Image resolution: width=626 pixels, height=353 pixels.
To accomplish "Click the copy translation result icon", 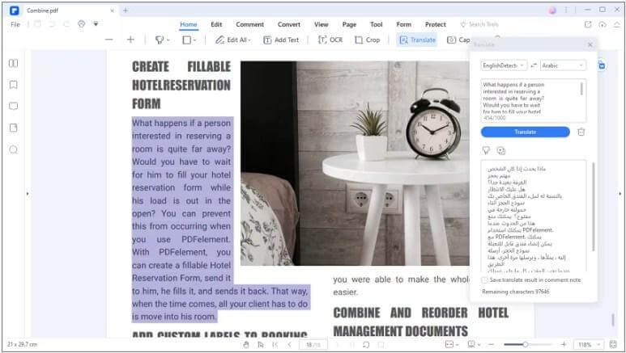I will click(x=501, y=150).
